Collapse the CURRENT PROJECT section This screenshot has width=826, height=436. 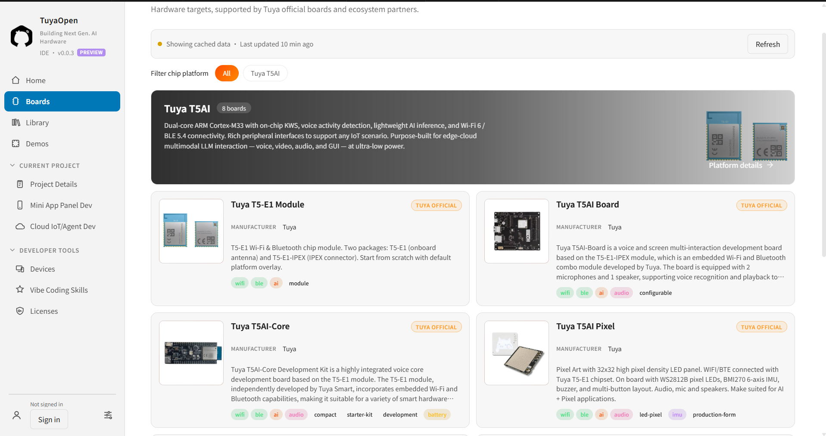(x=45, y=165)
